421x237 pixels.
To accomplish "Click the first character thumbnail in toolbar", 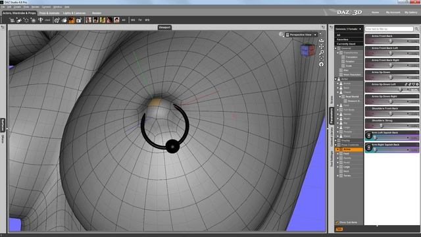I will pyautogui.click(x=88, y=20).
